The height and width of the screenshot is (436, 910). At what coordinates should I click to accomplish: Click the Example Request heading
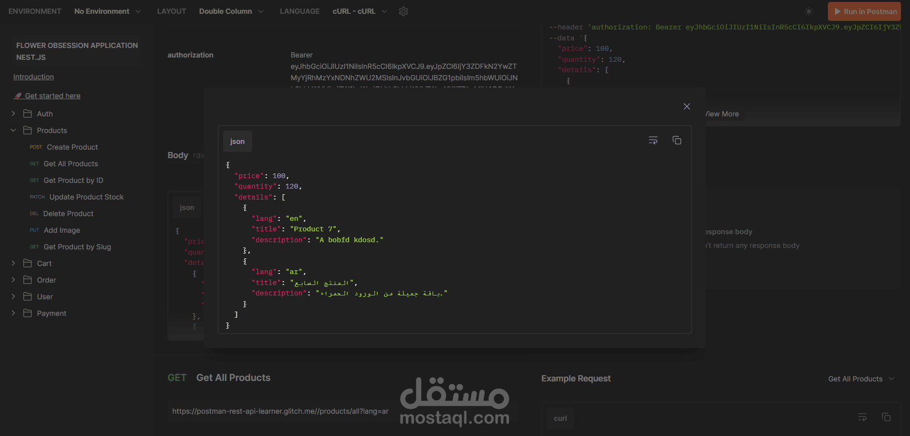click(x=576, y=379)
